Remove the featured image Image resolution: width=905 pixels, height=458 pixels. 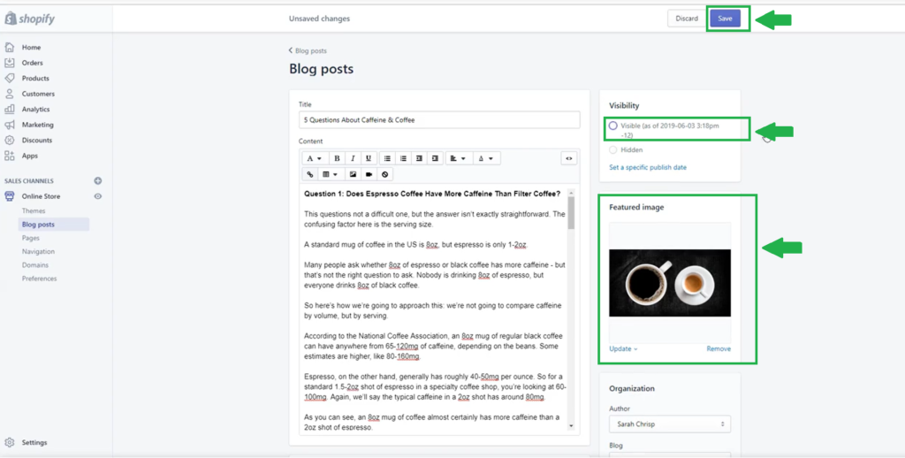[x=719, y=349]
